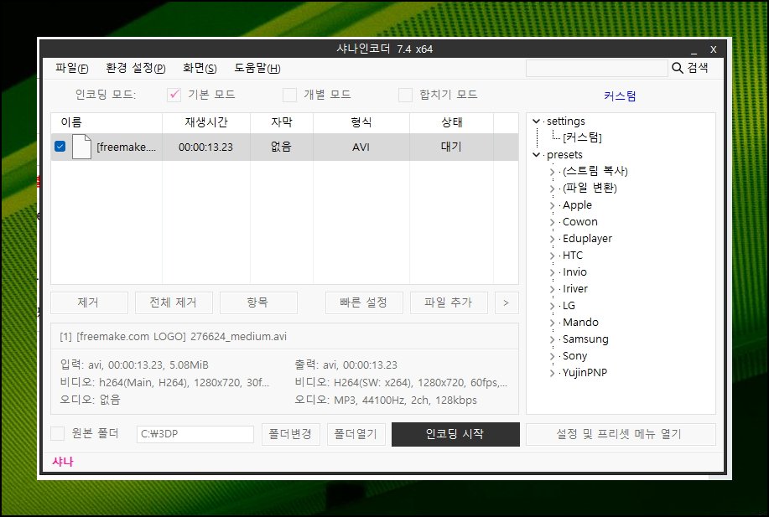Click the freemake file document icon
Viewport: 769px width, 517px height.
pos(81,147)
